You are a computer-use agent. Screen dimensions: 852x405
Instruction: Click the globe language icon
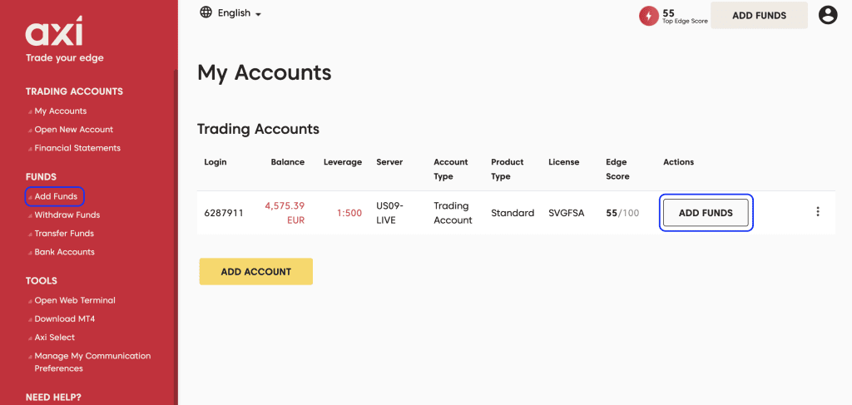pyautogui.click(x=206, y=12)
